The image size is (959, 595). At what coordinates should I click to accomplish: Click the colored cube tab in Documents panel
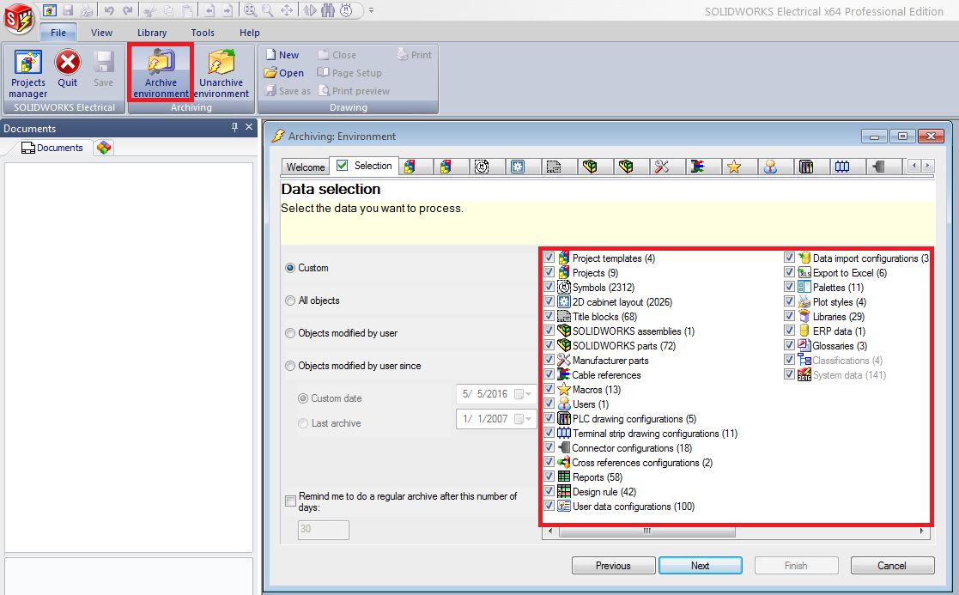coord(104,148)
